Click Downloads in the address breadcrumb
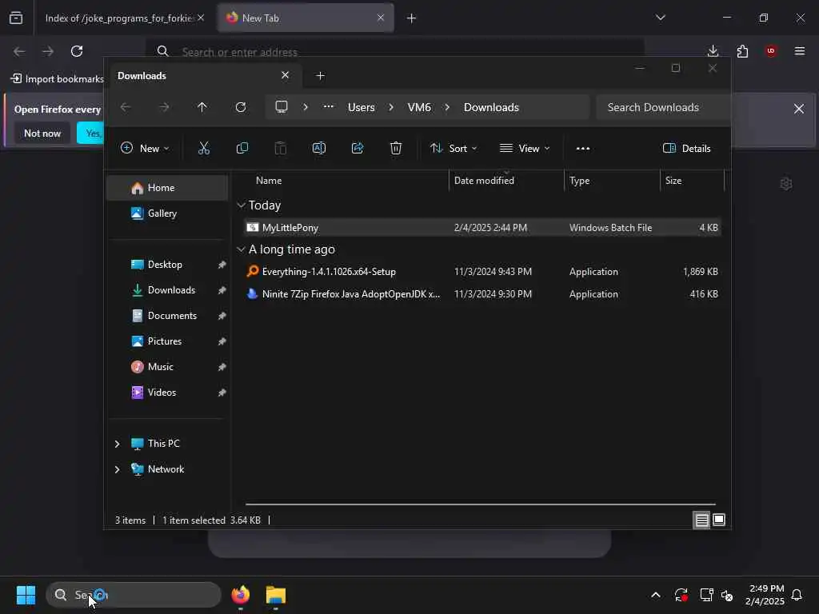The image size is (819, 614). 491,107
